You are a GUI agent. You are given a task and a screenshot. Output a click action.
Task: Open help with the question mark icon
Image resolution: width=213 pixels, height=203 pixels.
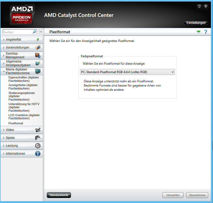[x=206, y=32]
